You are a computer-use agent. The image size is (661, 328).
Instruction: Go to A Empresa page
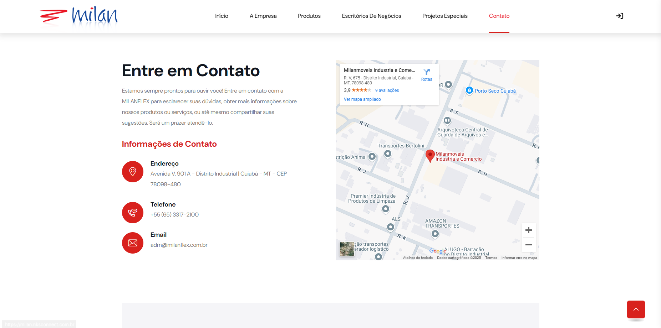[263, 16]
